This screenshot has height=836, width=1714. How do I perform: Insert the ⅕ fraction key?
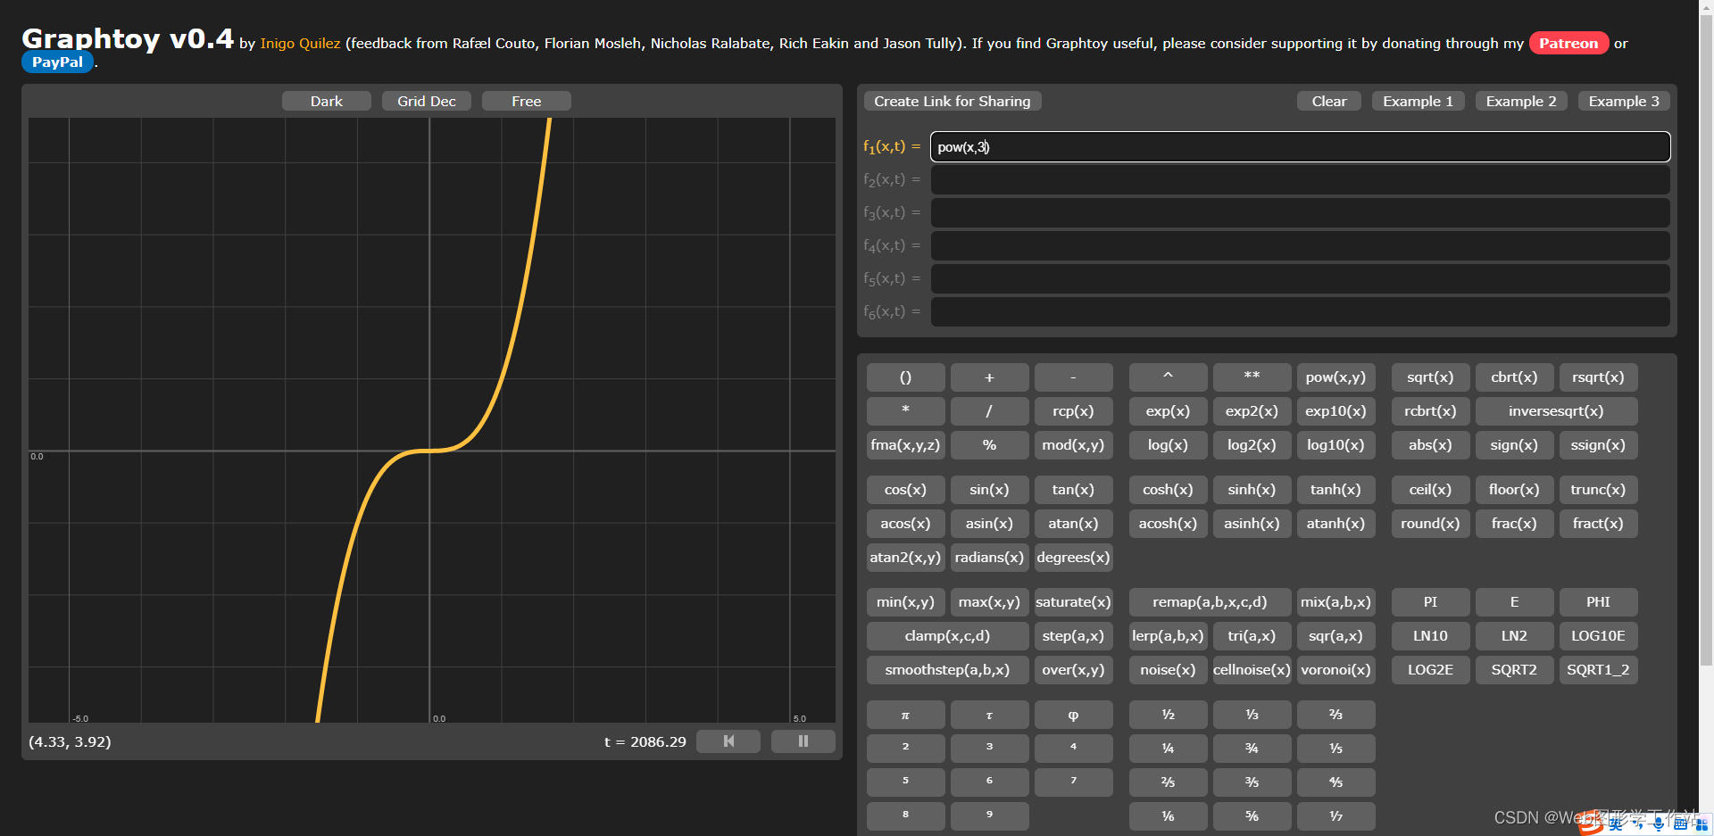1335,749
